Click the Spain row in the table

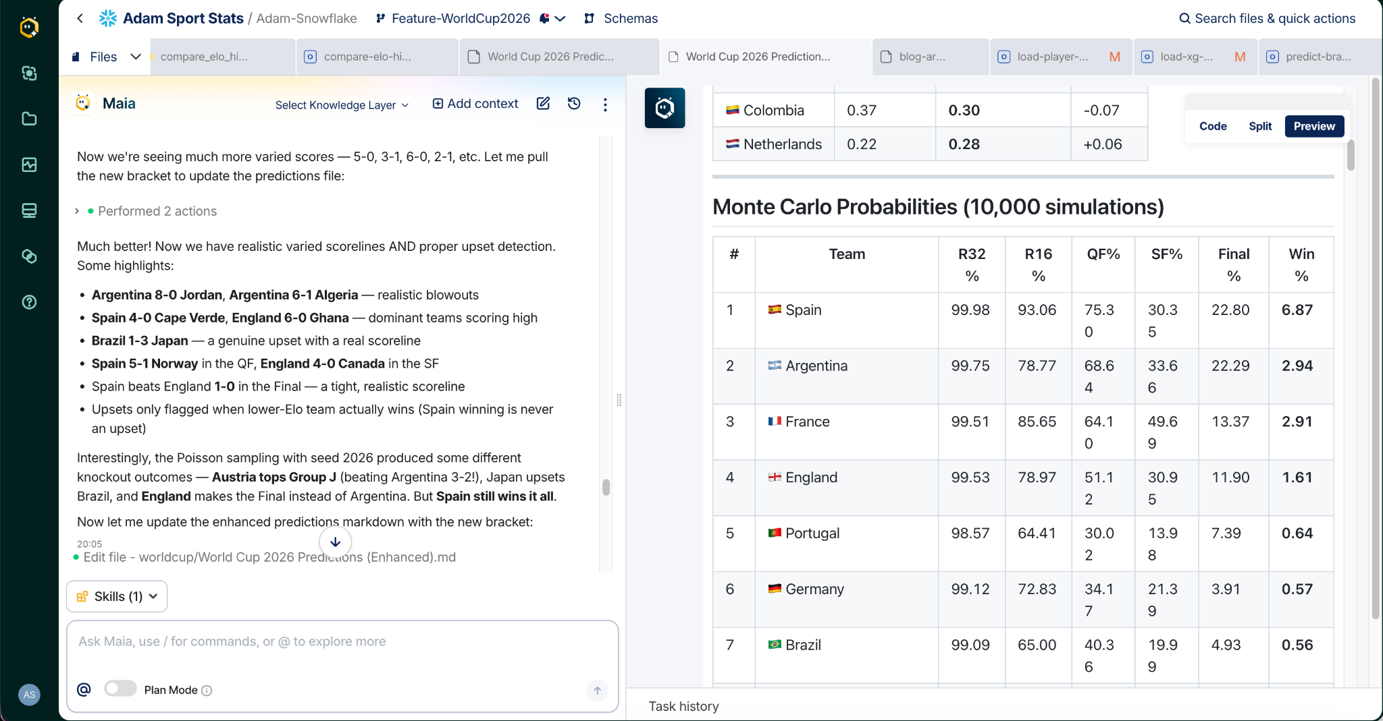(x=1023, y=320)
